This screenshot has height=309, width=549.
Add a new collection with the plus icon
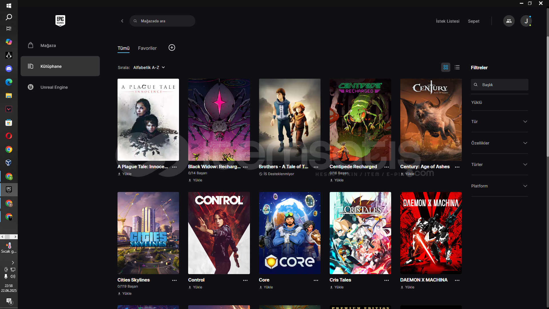coord(172,48)
